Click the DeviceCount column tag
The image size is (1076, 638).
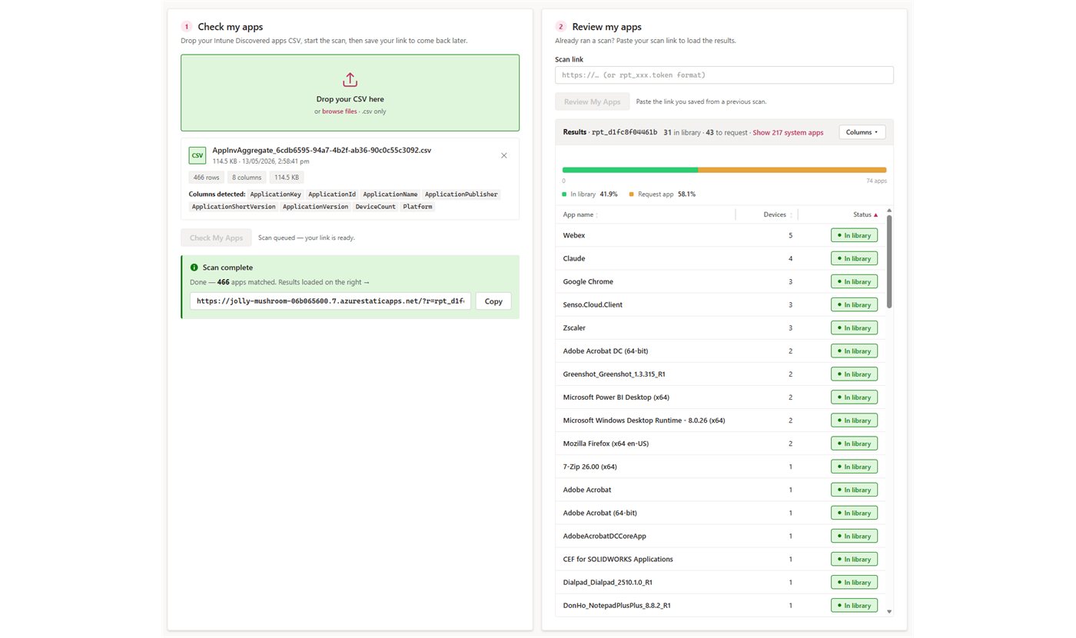click(x=376, y=207)
